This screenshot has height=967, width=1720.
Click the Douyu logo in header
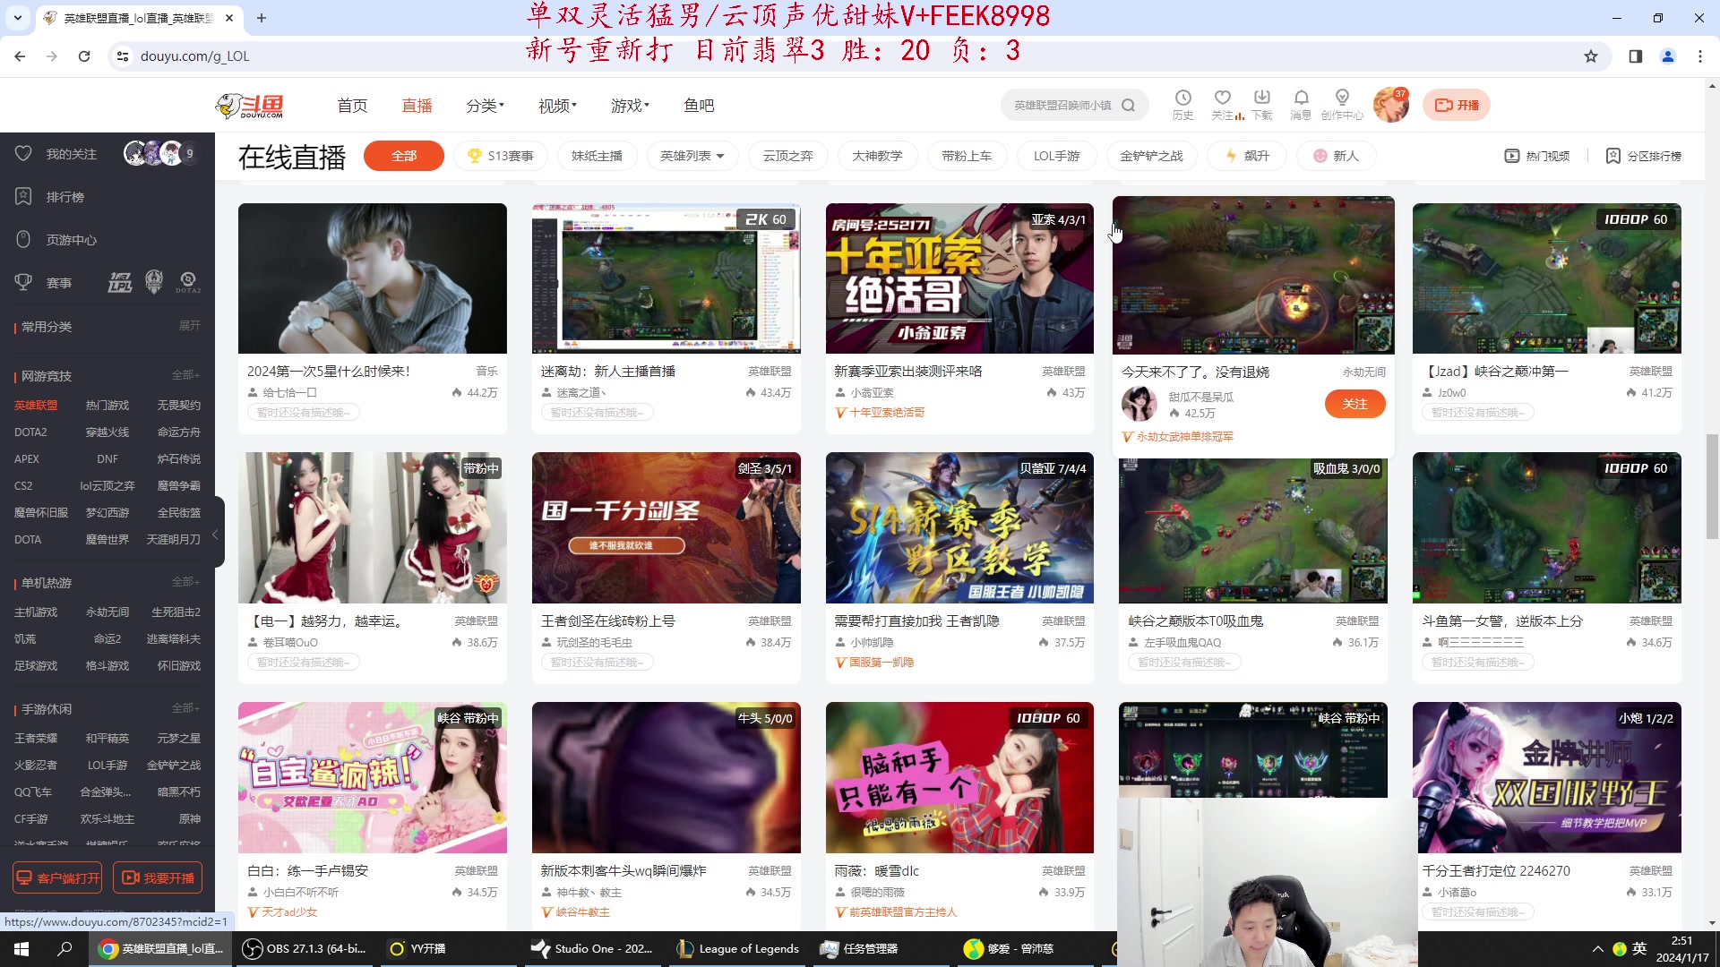tap(249, 105)
